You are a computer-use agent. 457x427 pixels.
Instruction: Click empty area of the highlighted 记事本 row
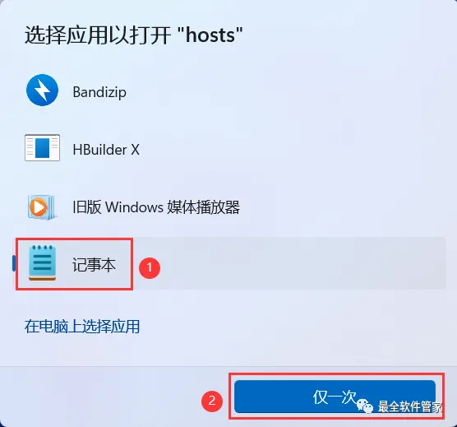pos(292,263)
